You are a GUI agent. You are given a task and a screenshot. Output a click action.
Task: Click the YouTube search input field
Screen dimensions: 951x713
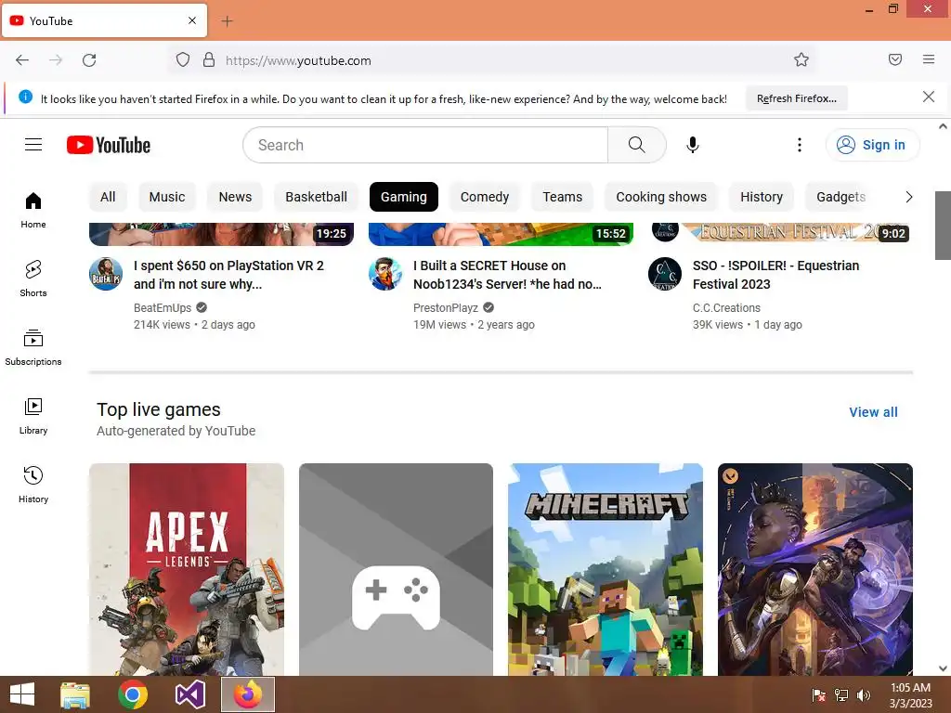pyautogui.click(x=425, y=145)
